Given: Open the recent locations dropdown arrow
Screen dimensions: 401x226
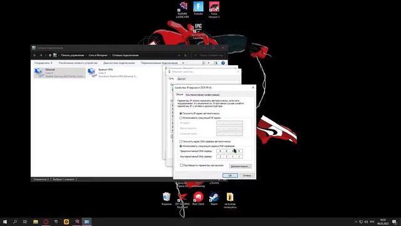Looking at the screenshot, I should coord(46,55).
